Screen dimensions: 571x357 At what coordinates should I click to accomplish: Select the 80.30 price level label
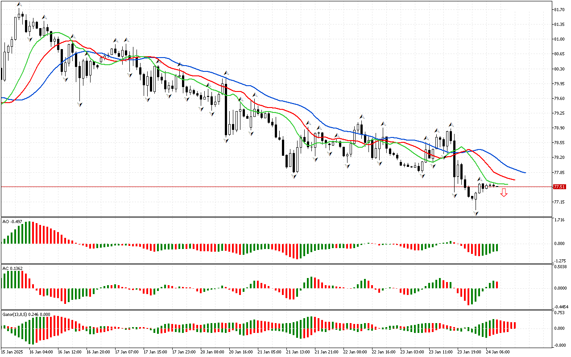tap(559, 69)
